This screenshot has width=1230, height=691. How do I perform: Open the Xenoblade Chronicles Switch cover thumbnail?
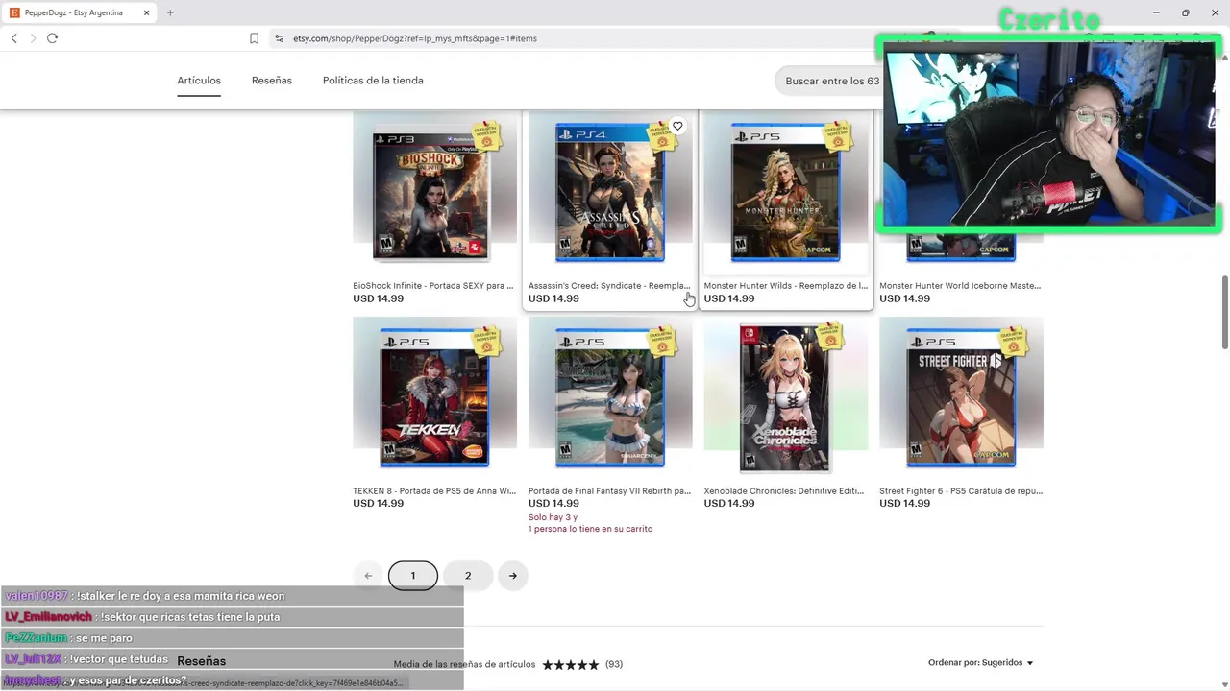click(x=785, y=398)
